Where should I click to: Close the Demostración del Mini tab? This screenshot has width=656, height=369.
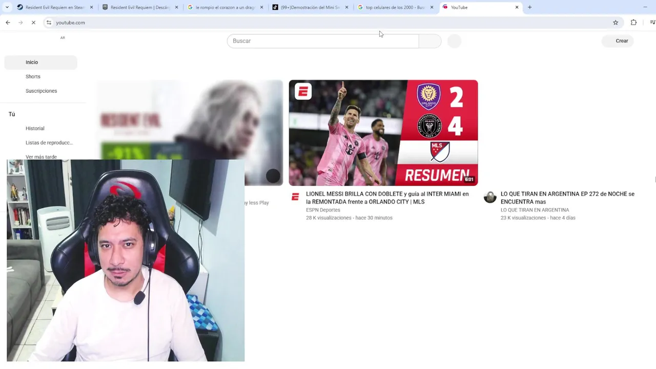tap(346, 7)
